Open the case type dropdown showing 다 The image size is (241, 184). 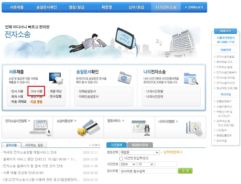point(146,164)
